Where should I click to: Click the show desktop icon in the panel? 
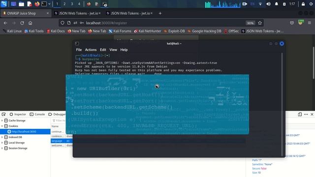pos(13,4)
